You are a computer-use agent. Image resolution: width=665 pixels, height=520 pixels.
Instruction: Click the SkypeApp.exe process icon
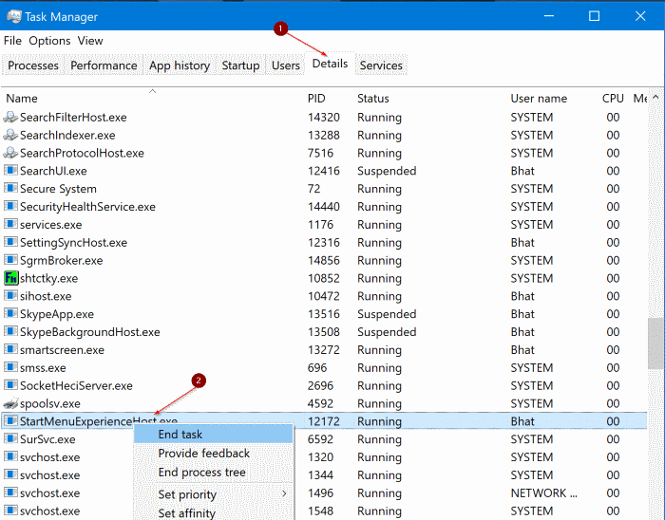point(10,314)
